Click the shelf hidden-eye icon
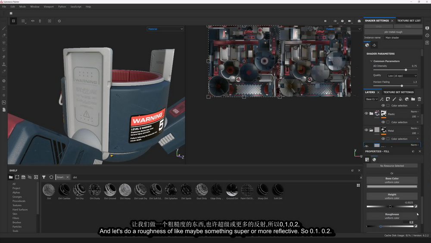Image resolution: width=431 pixels, height=243 pixels. click(30, 177)
